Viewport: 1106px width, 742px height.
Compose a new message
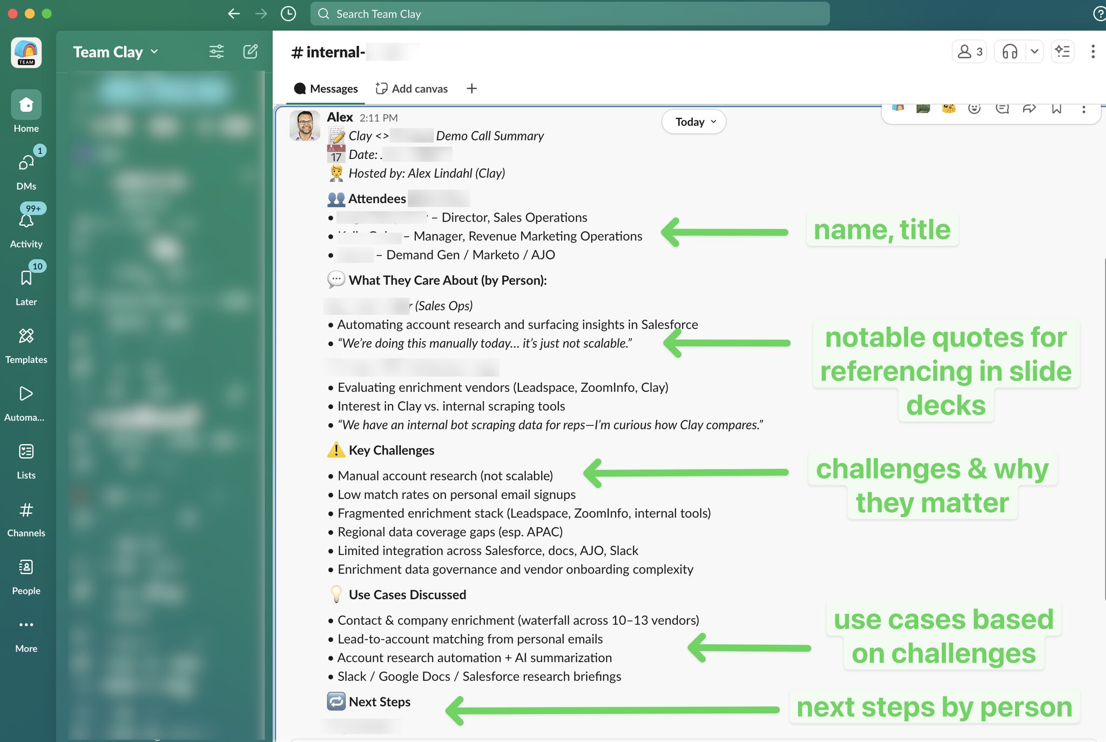click(x=251, y=52)
